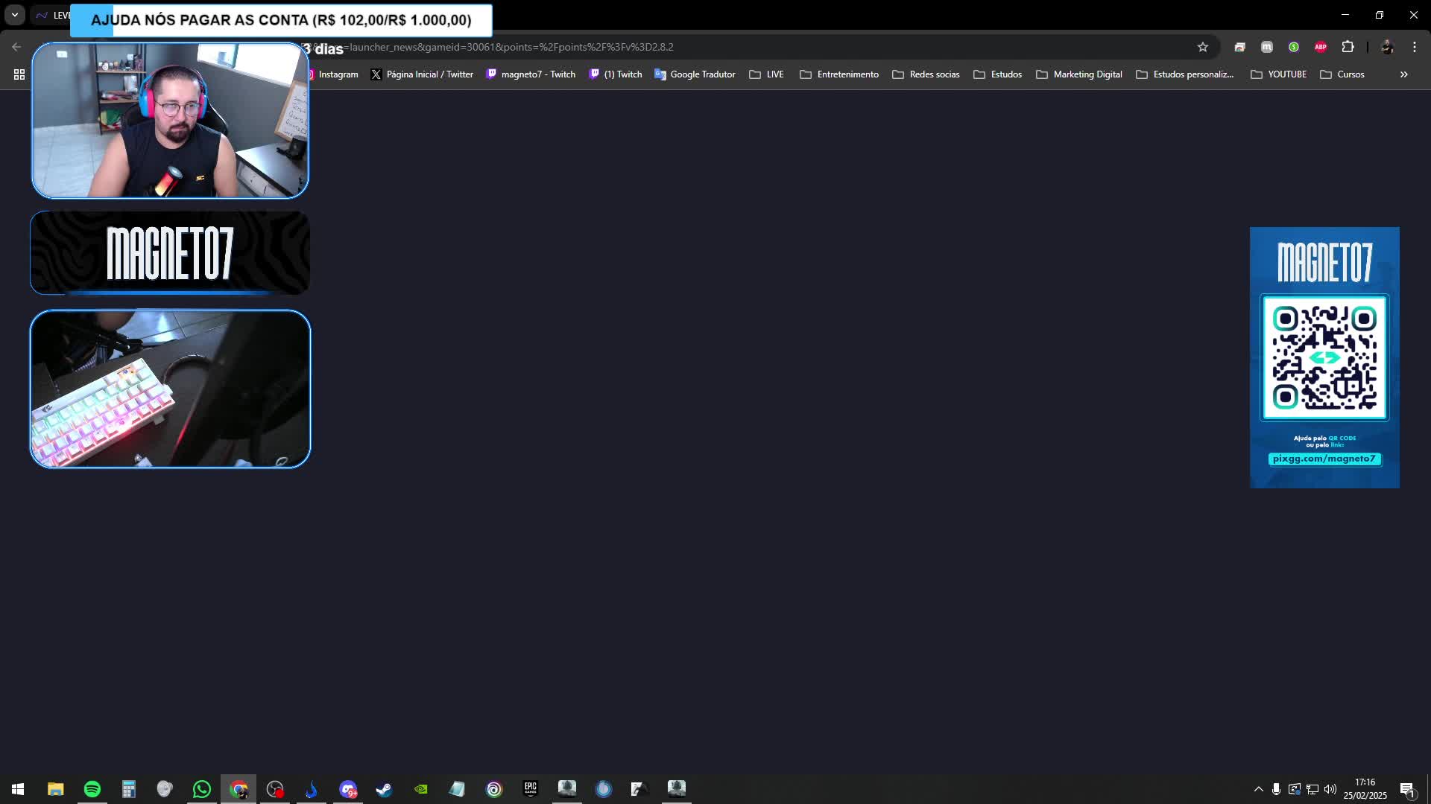Open Ubisoft Connect from the taskbar
1431x804 pixels.
tap(494, 789)
